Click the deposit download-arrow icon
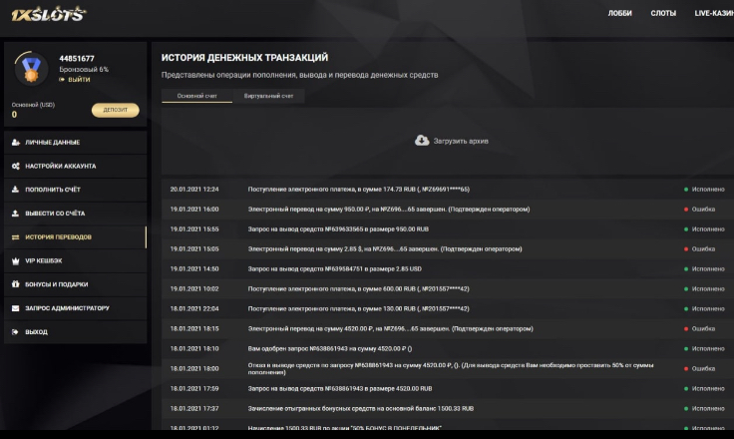 tap(15, 190)
